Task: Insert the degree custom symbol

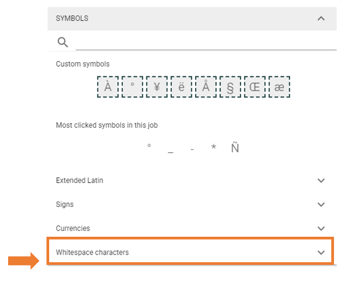Action: (132, 87)
